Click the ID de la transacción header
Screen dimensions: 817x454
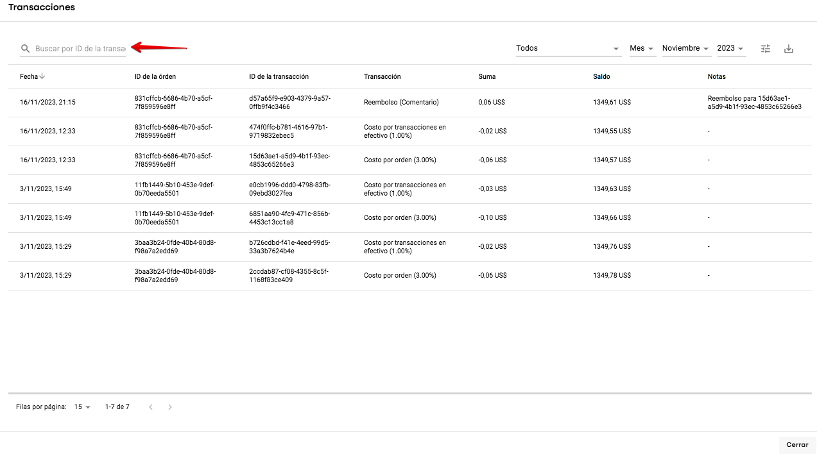[279, 76]
